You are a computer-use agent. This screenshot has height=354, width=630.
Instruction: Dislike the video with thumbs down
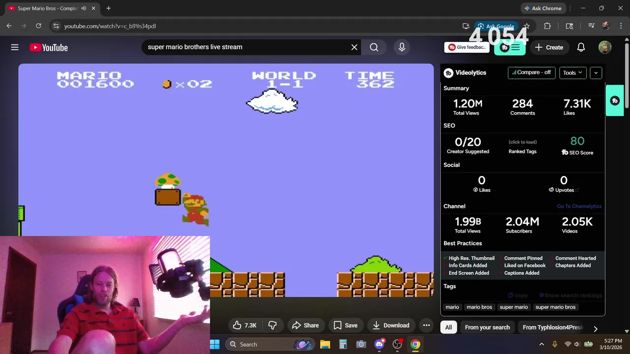click(272, 325)
